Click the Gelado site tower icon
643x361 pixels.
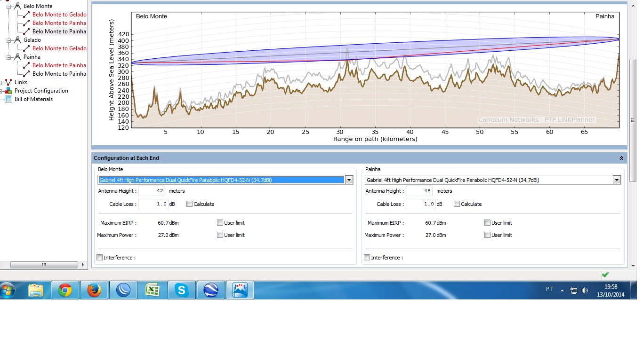pos(17,40)
